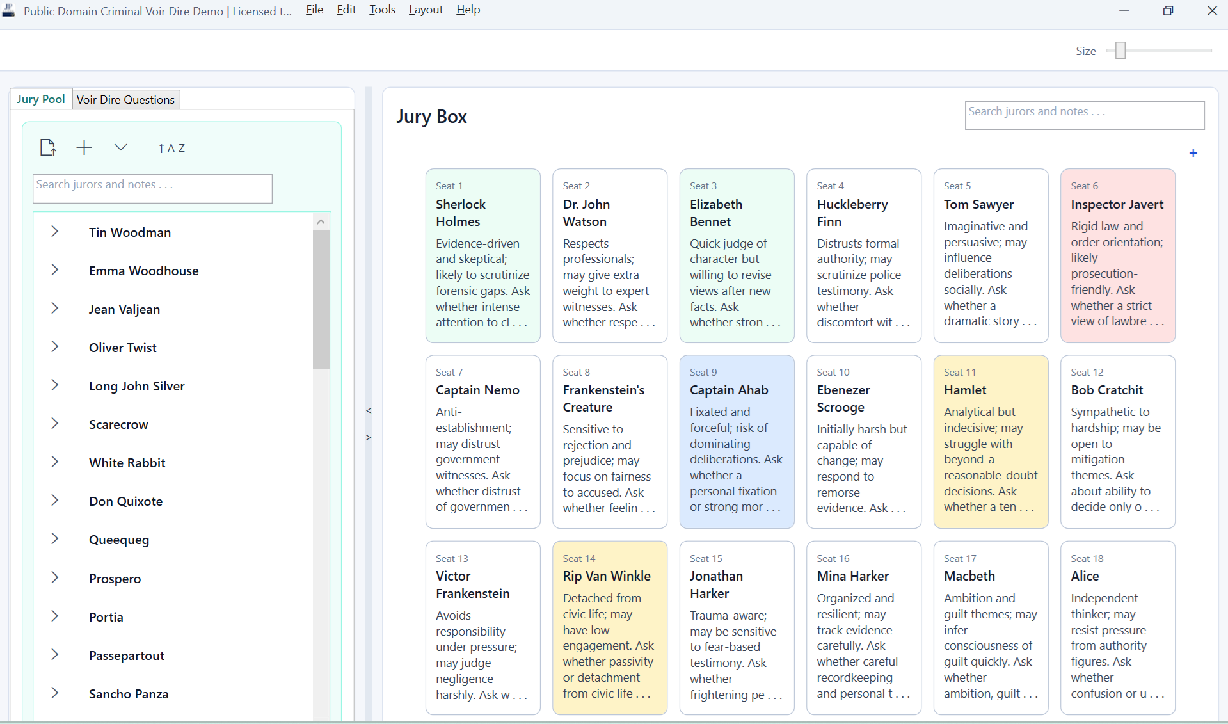Expand the Jean Valjean juror row
1228x724 pixels.
click(55, 308)
